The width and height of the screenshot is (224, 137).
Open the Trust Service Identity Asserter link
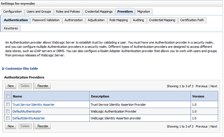[x=34, y=105]
